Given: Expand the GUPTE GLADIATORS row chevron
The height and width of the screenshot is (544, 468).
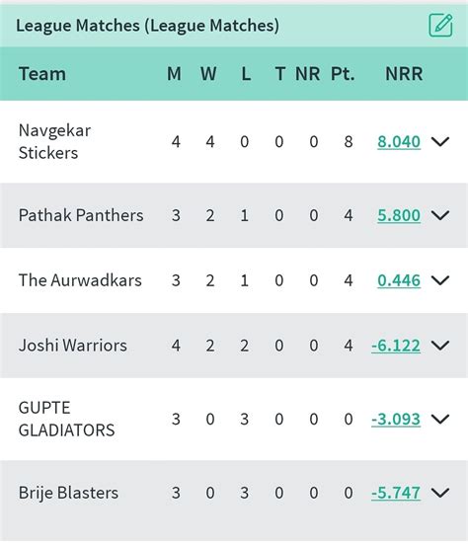Looking at the screenshot, I should [440, 419].
